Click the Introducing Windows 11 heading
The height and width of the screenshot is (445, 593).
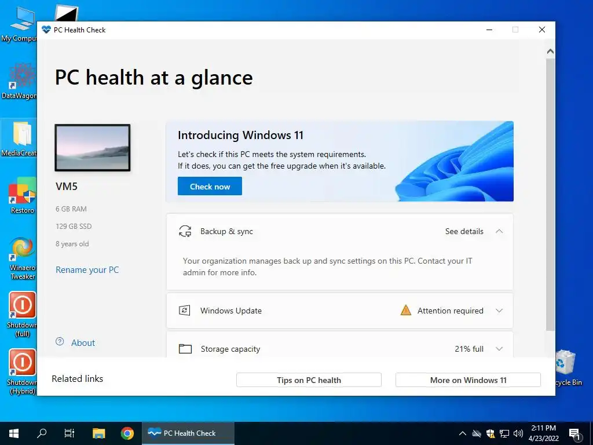pos(240,135)
